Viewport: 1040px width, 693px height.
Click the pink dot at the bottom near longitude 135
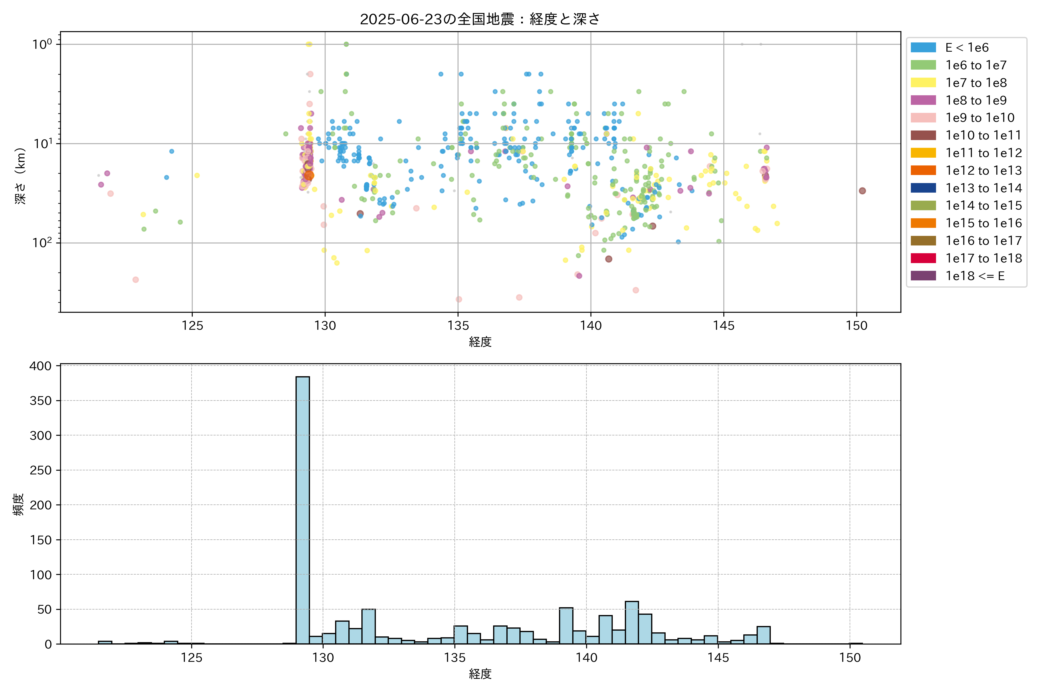(459, 299)
